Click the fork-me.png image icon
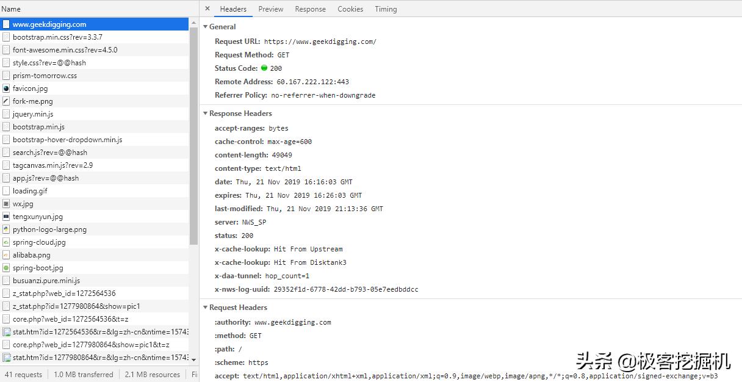 pyautogui.click(x=6, y=101)
